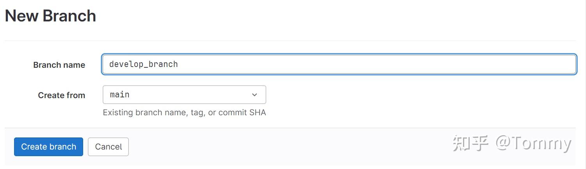Click the 知乎 watermark logo
The height and width of the screenshot is (169, 586).
[x=470, y=143]
